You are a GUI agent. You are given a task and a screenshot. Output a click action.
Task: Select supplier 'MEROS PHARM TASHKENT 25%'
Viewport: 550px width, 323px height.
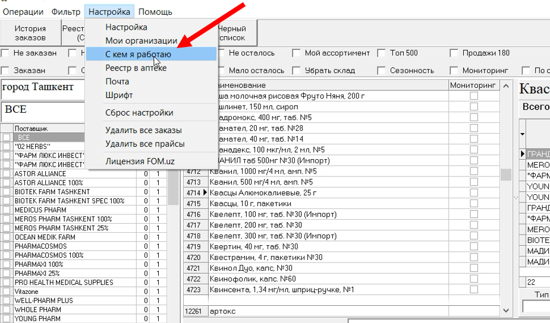(75, 228)
